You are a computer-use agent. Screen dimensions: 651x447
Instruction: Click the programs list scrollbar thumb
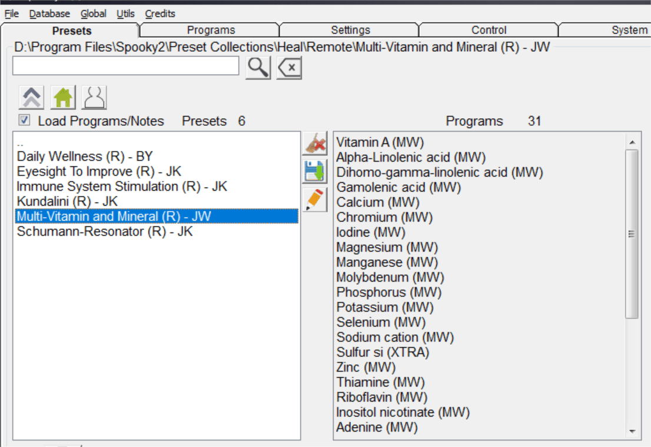(x=632, y=233)
